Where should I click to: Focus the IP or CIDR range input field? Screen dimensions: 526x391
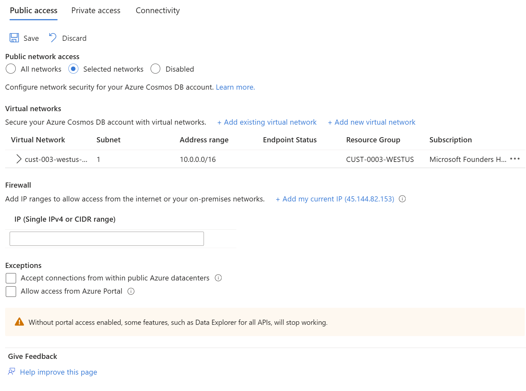tap(107, 239)
